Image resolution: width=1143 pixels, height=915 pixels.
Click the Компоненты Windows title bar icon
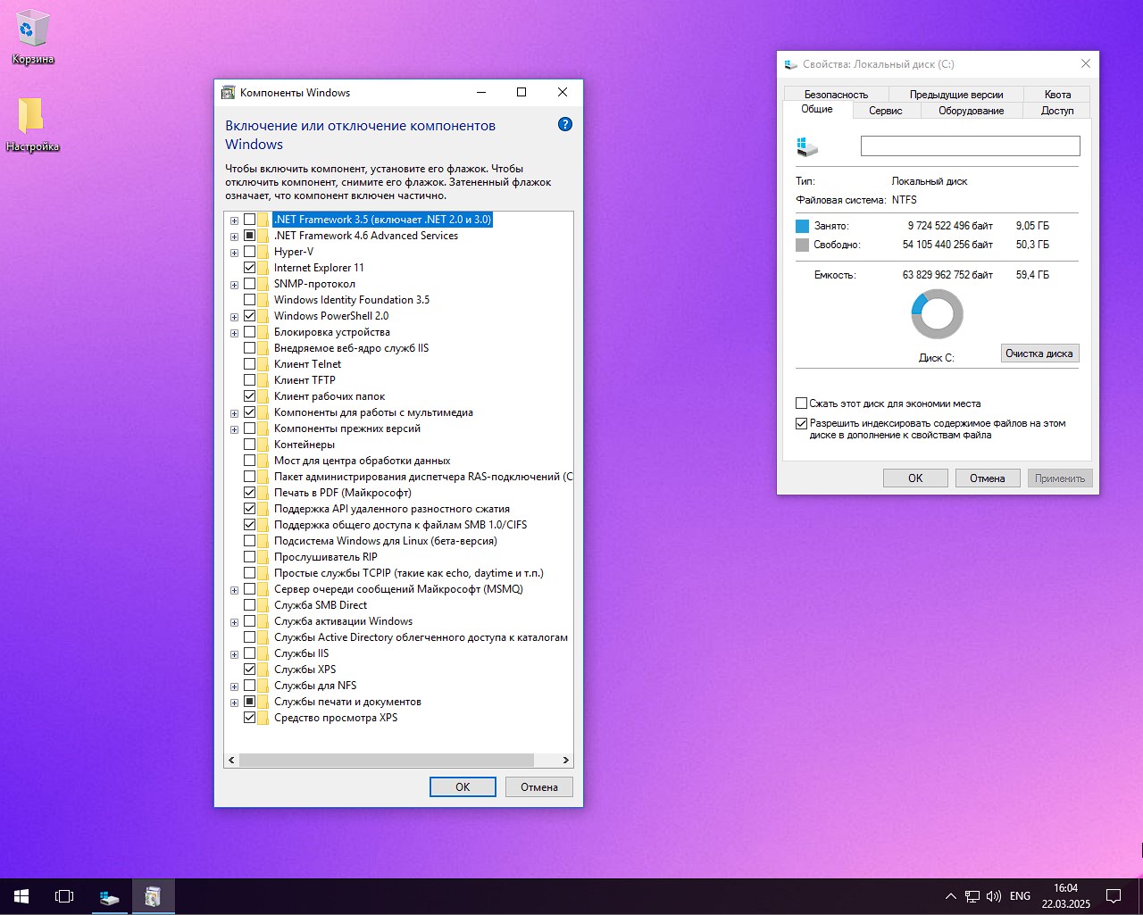228,93
